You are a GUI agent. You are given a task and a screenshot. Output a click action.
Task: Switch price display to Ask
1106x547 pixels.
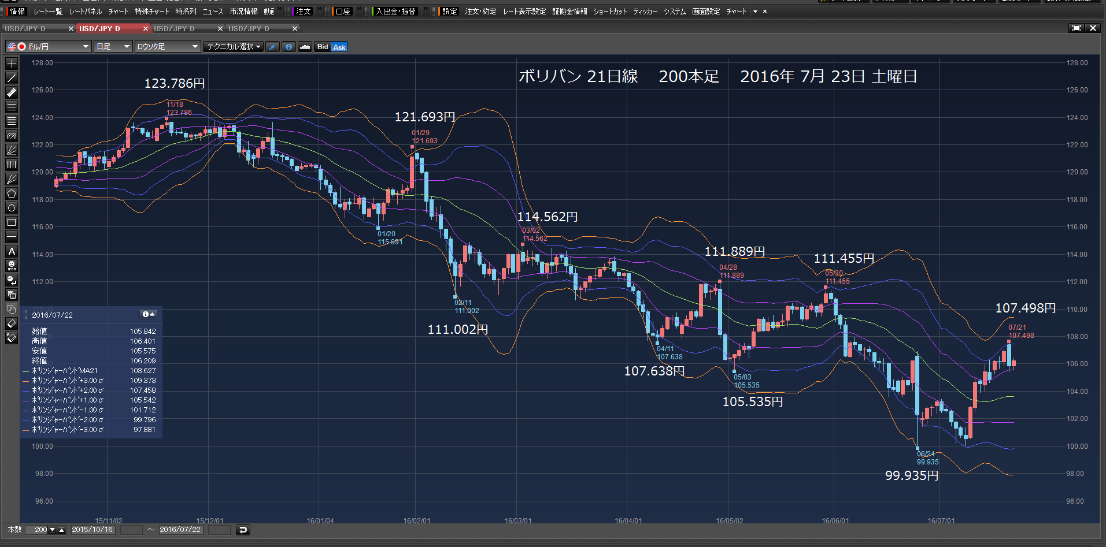point(339,47)
